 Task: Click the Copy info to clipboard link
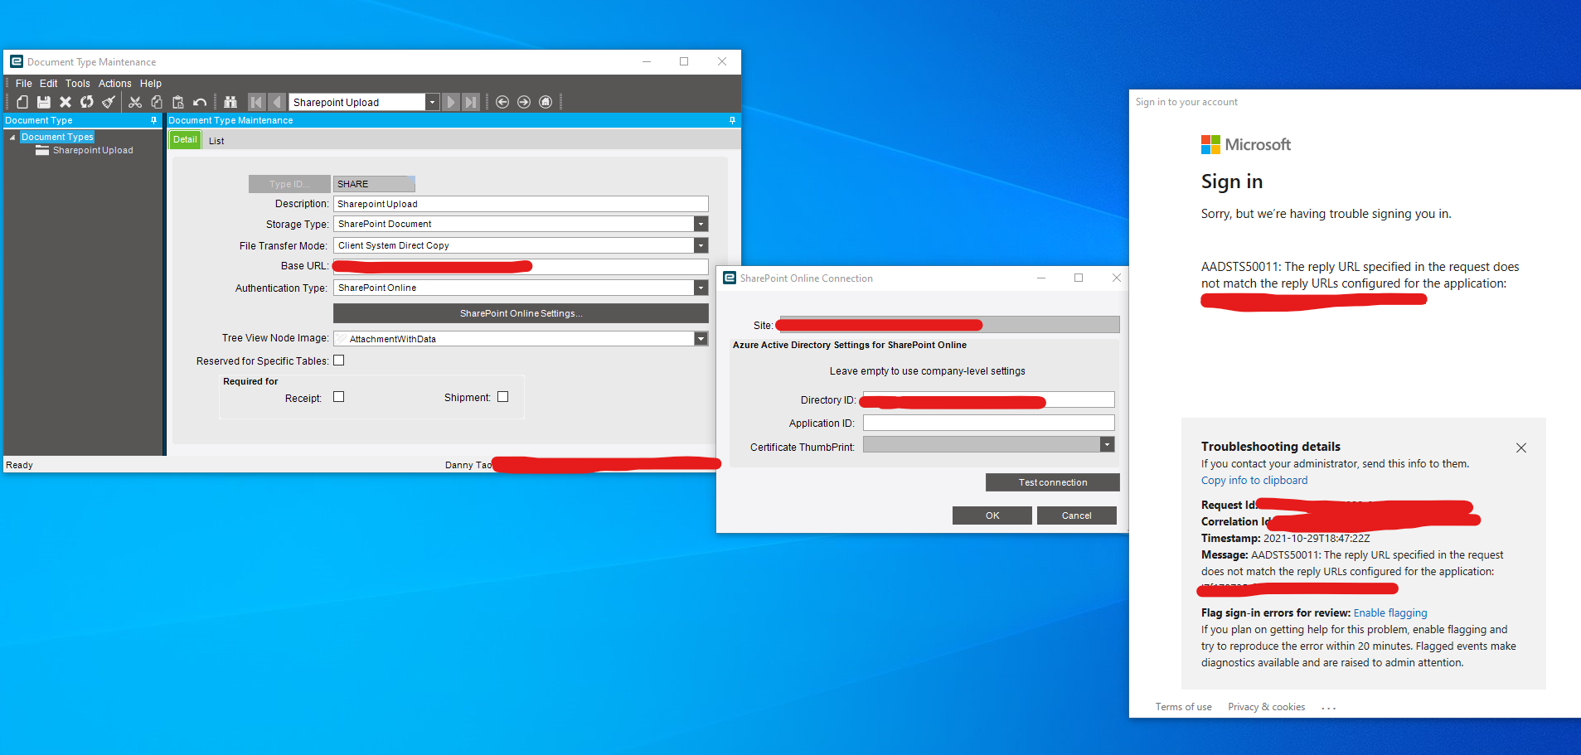(1254, 481)
